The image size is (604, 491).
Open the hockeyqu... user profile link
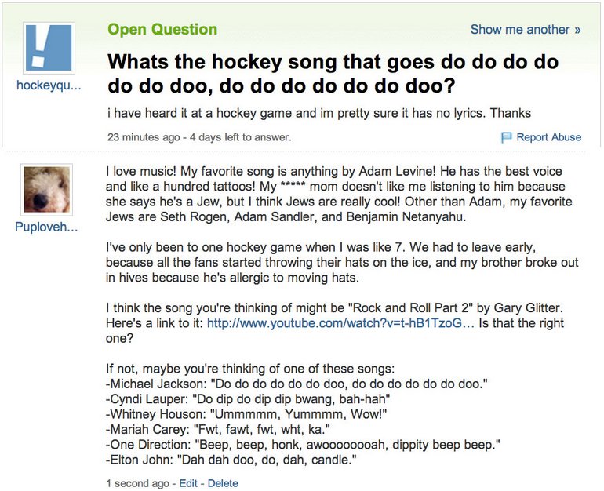pyautogui.click(x=49, y=86)
